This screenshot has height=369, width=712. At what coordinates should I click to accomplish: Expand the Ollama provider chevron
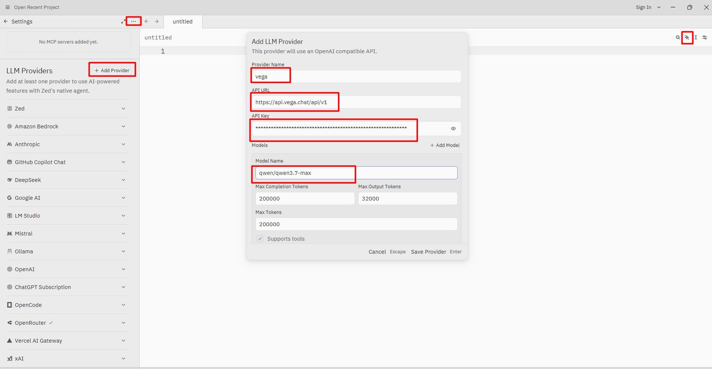point(123,251)
